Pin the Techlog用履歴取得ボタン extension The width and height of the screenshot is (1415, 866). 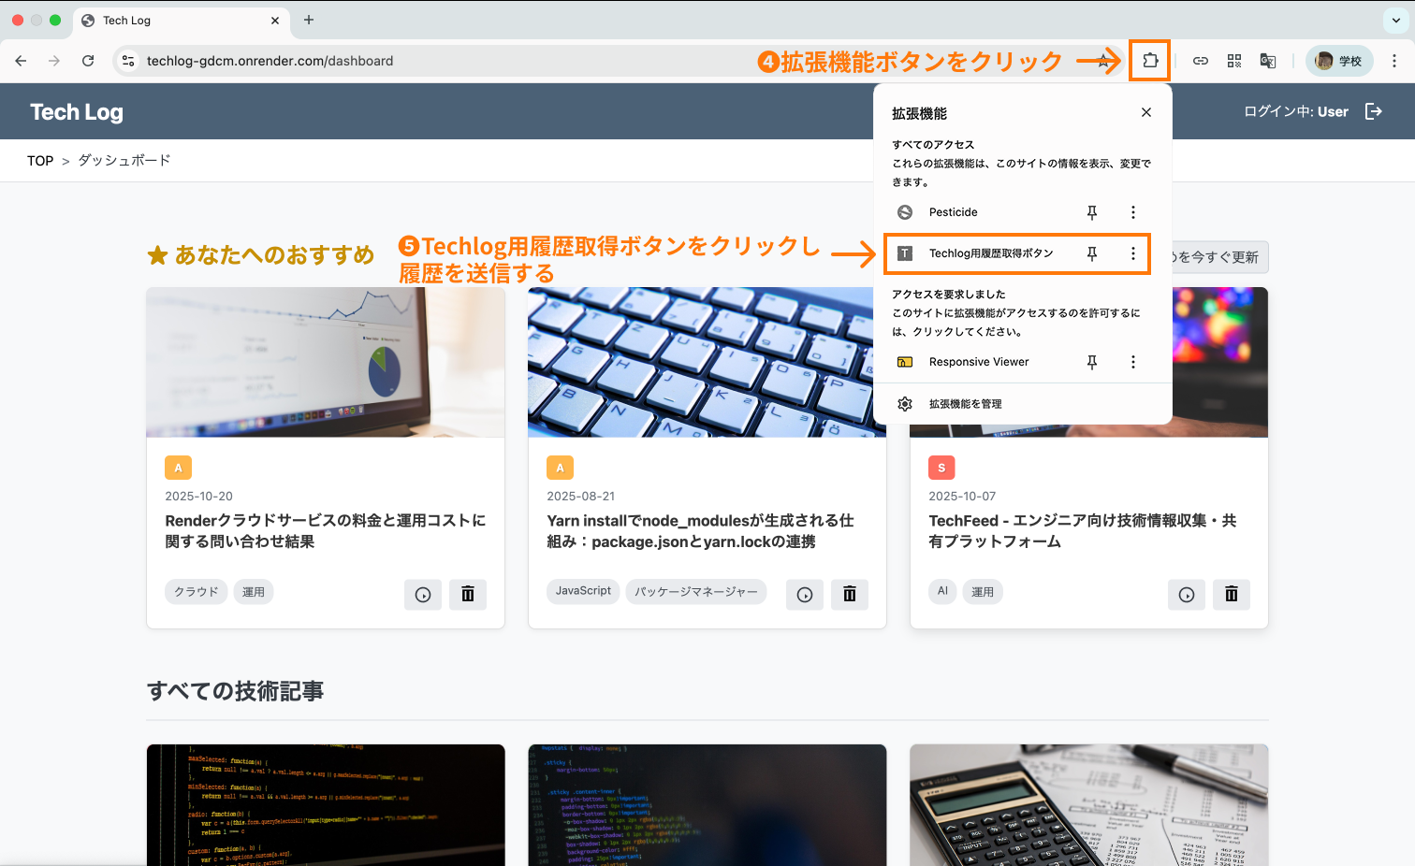1091,253
